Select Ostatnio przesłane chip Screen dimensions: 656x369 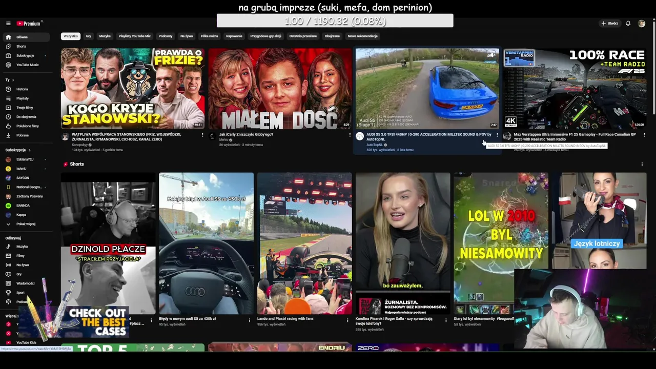[x=303, y=36]
